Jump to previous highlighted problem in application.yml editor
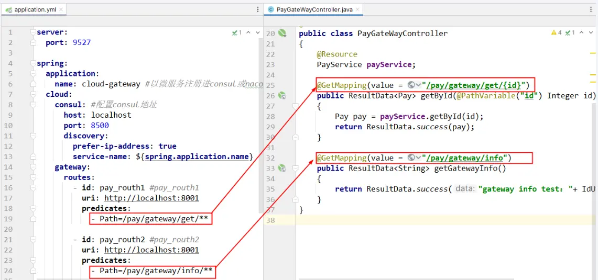The image size is (598, 280). pos(248,32)
